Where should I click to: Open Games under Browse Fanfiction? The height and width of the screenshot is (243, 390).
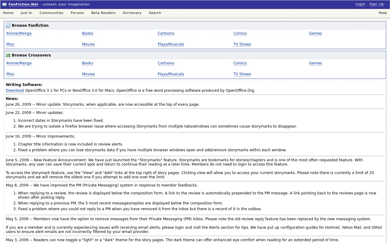click(315, 33)
